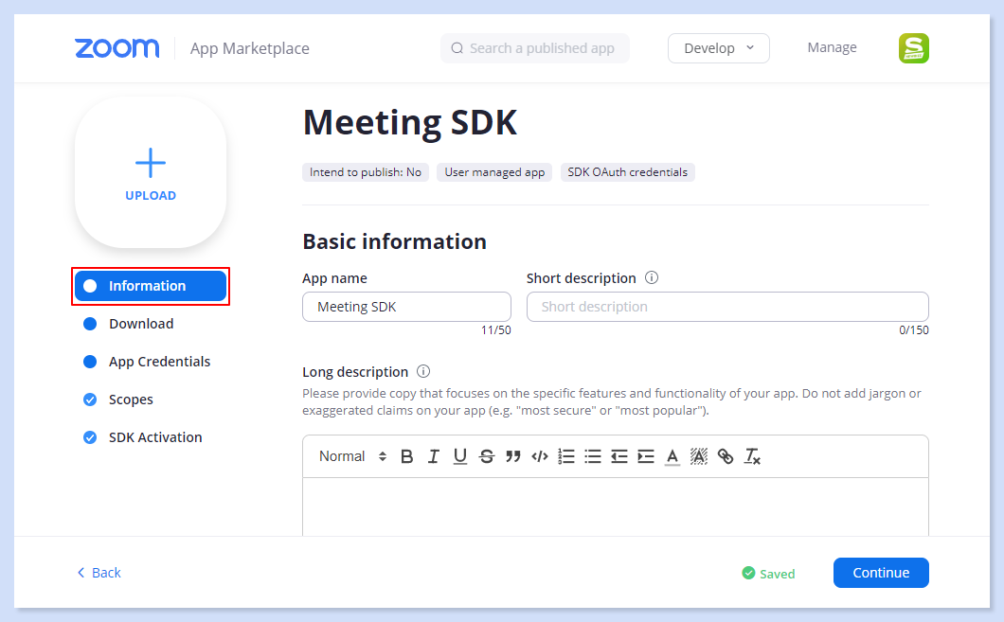
Task: Click the Intend to publish: No tag
Action: pyautogui.click(x=366, y=172)
